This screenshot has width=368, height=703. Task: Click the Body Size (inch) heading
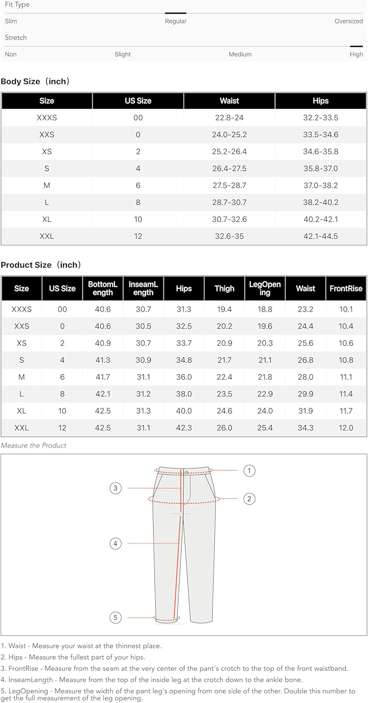point(36,82)
